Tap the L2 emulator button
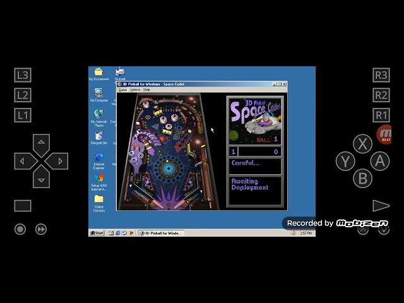The width and height of the screenshot is (404, 303). 23,95
